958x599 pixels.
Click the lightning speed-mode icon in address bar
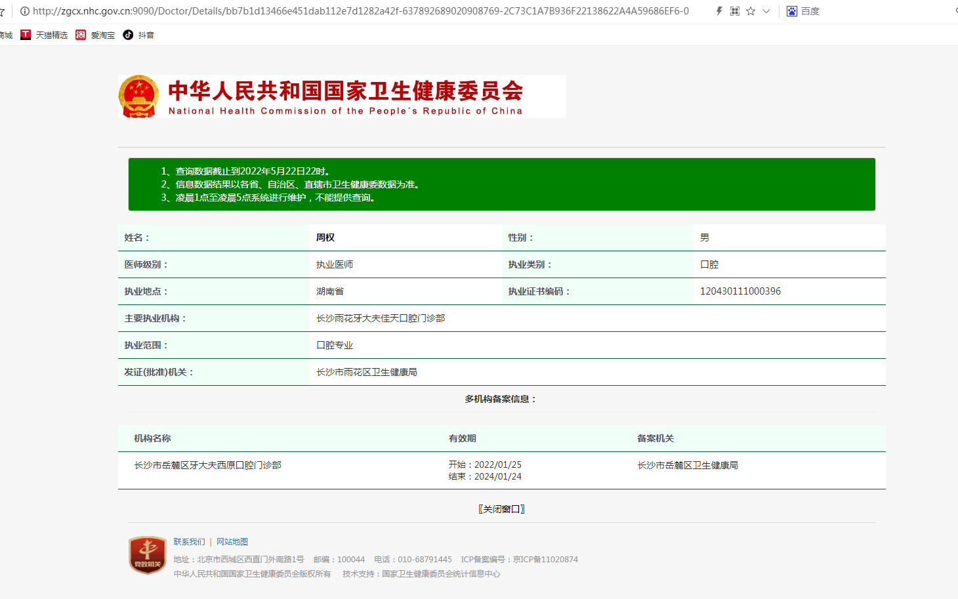[x=719, y=11]
